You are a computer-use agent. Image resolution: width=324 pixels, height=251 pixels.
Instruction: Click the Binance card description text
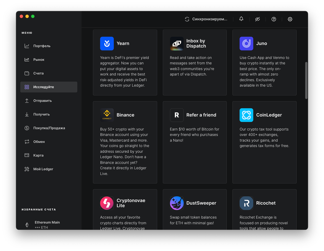tap(125, 151)
